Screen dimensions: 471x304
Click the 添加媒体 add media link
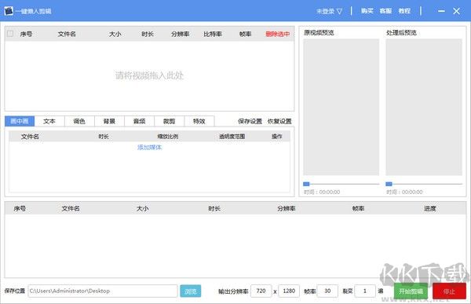pyautogui.click(x=150, y=148)
